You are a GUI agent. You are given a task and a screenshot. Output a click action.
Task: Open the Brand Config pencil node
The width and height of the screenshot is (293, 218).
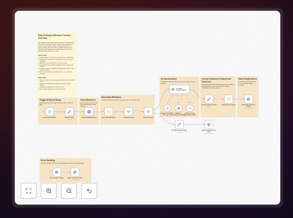[69, 112]
